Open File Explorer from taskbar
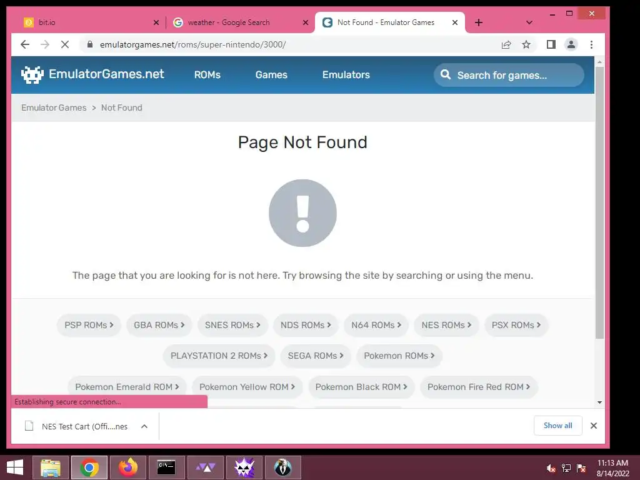The height and width of the screenshot is (480, 640). tap(51, 467)
